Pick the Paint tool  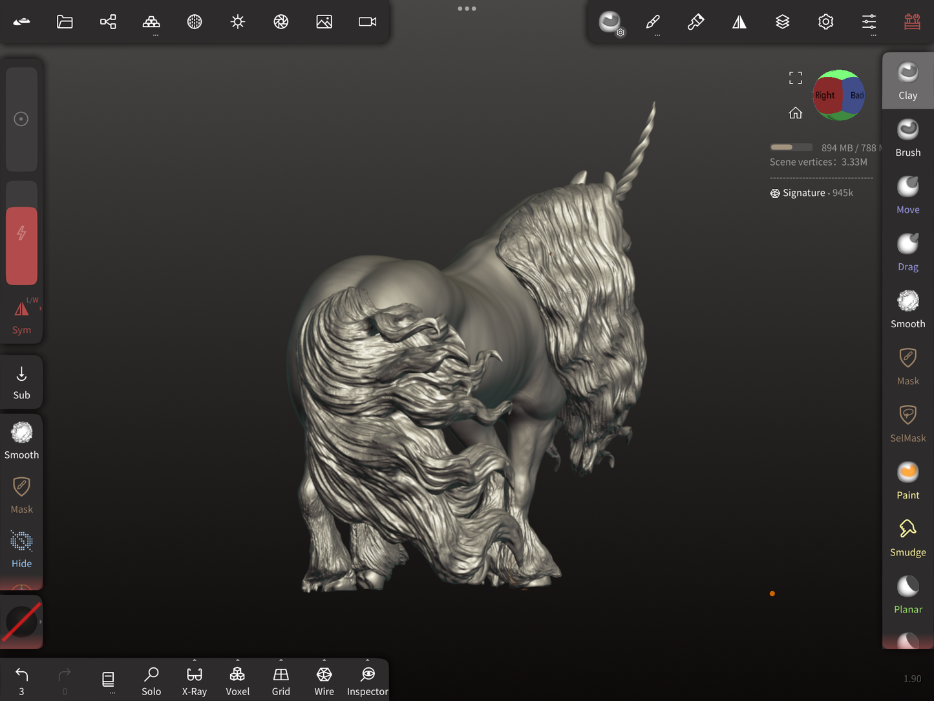[x=907, y=480]
